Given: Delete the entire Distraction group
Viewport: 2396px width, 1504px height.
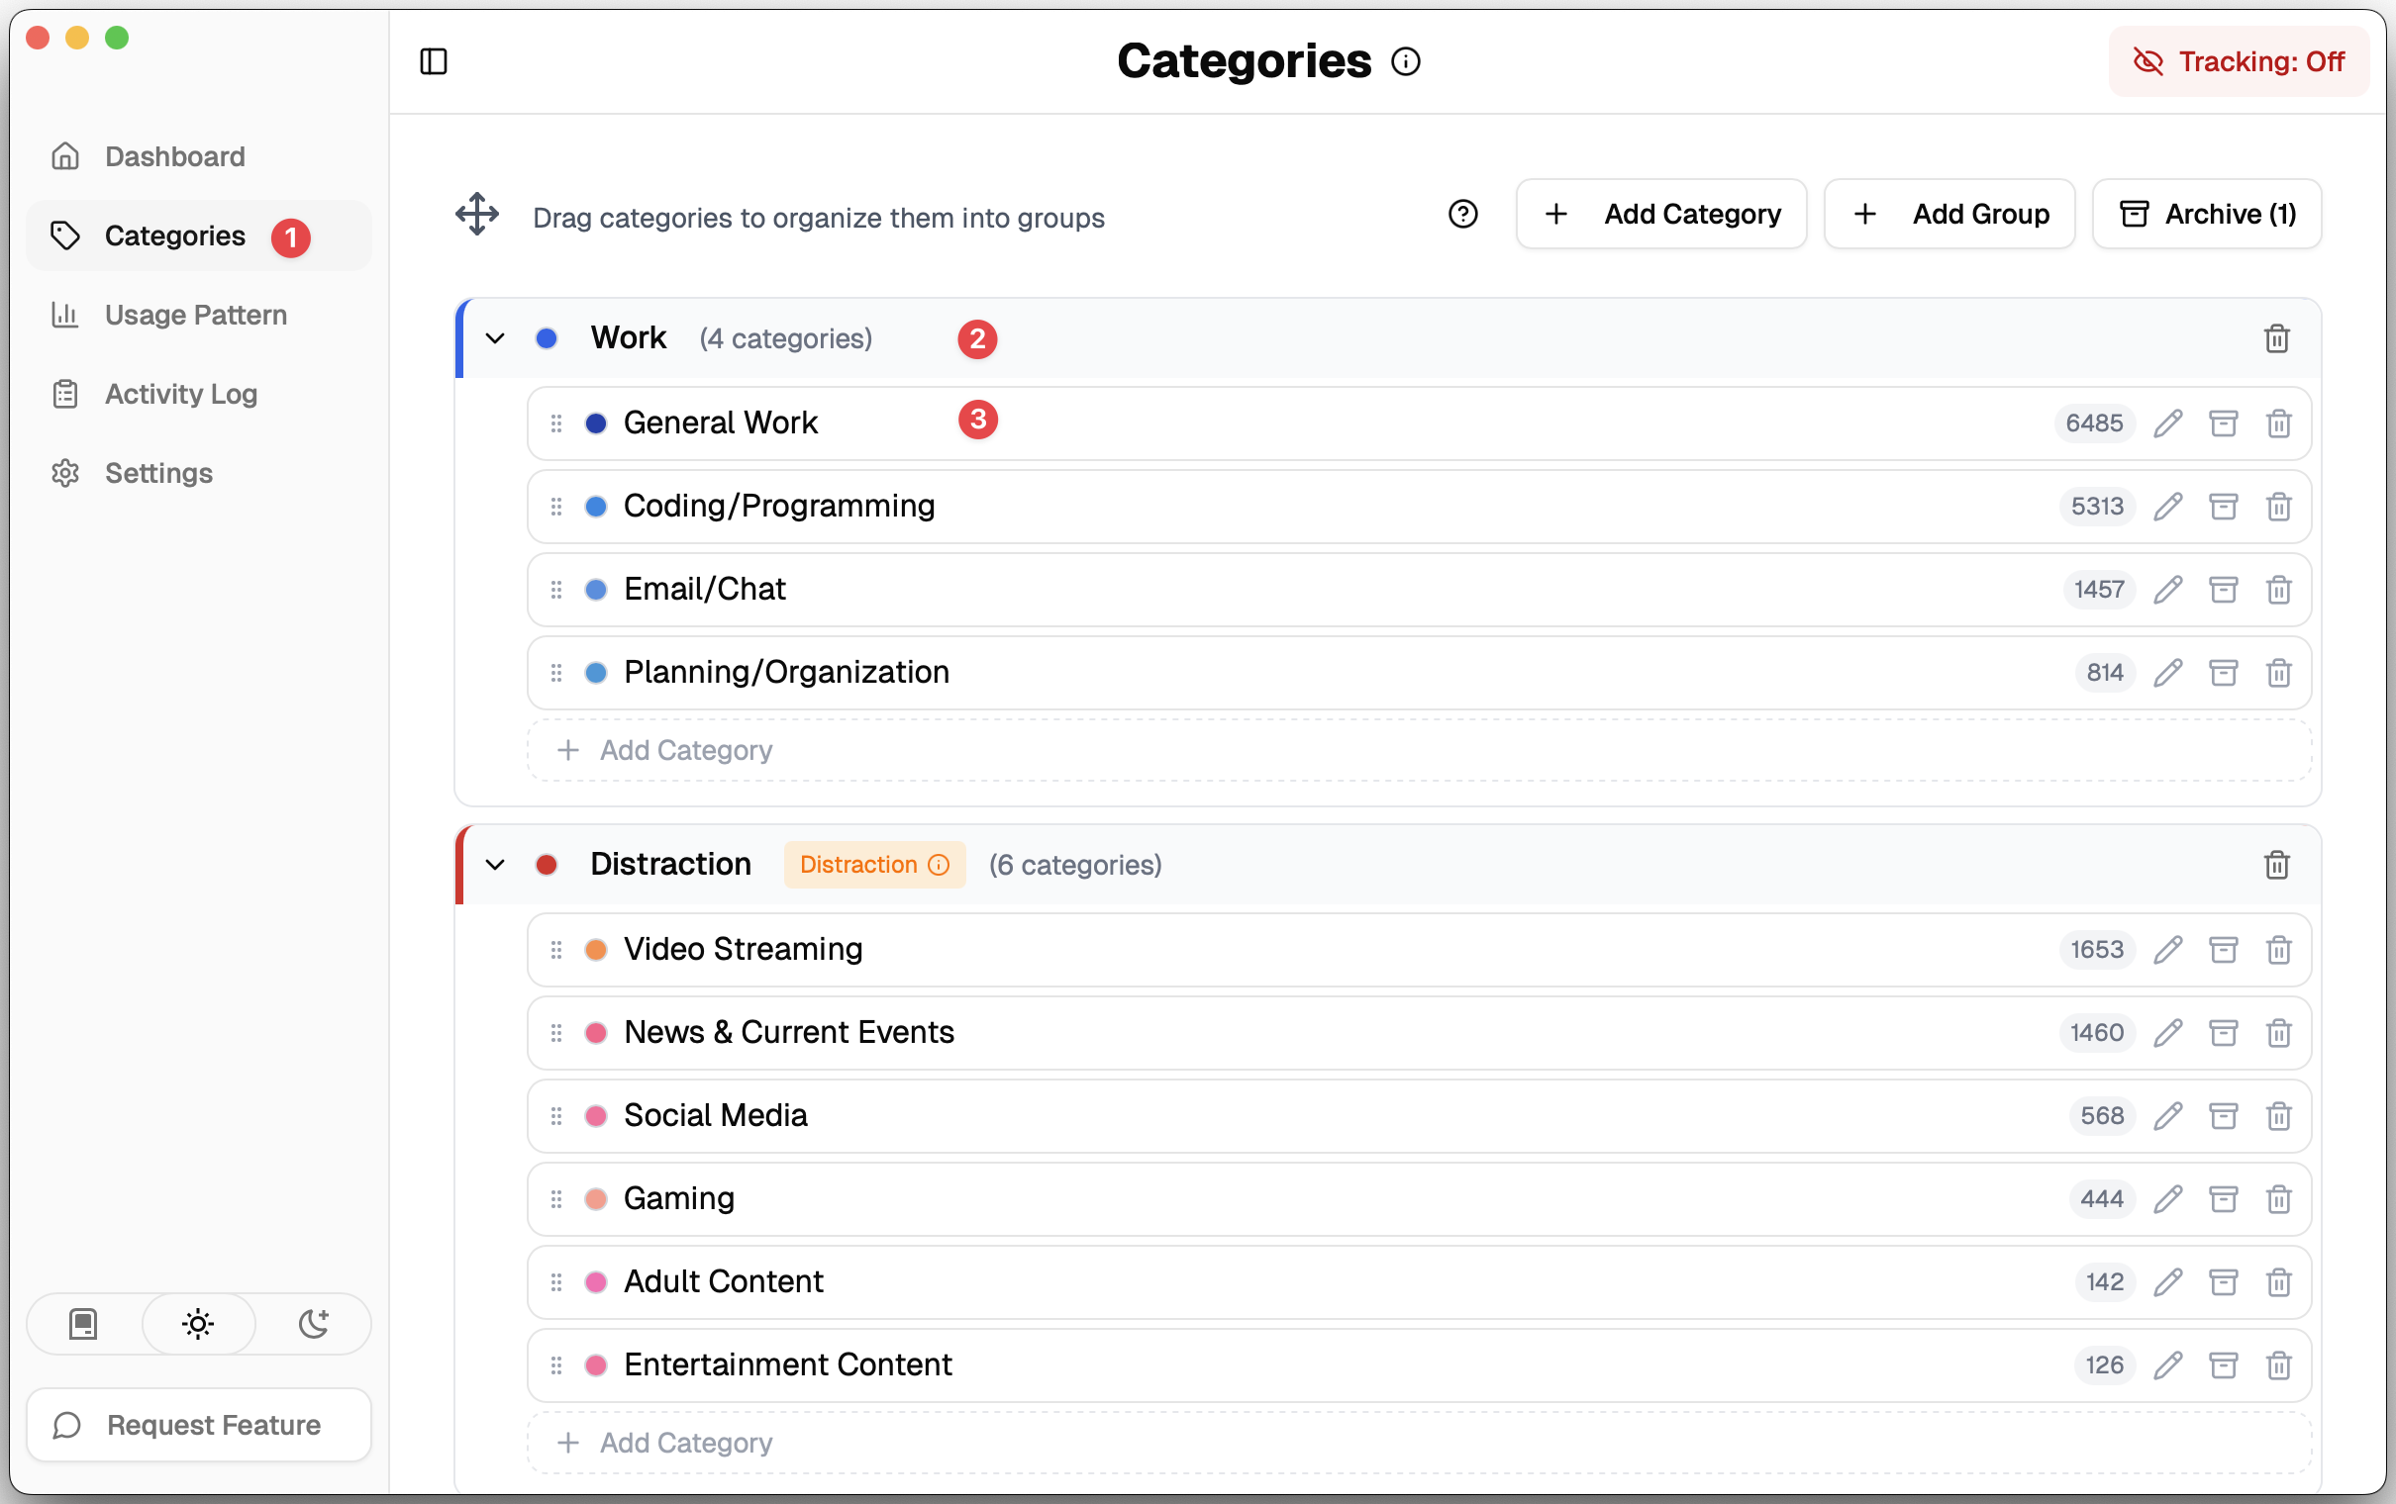Looking at the screenshot, I should pyautogui.click(x=2277, y=865).
